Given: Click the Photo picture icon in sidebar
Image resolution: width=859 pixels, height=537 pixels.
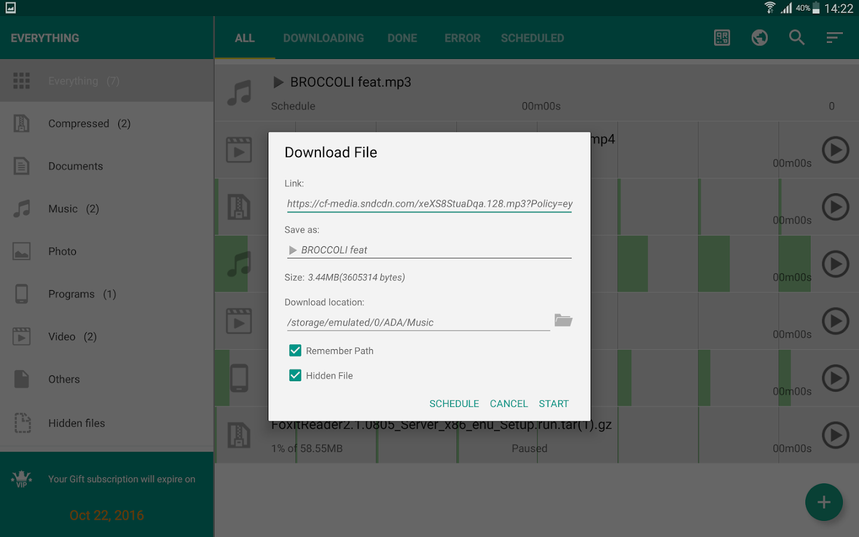Looking at the screenshot, I should (x=21, y=251).
